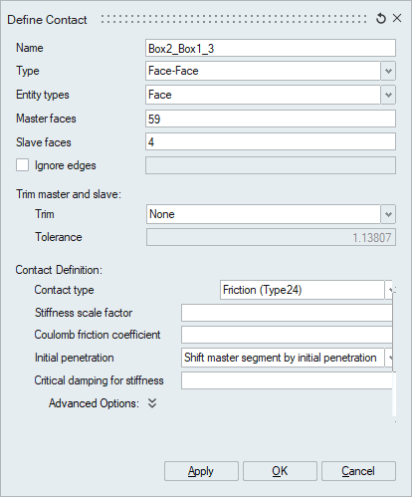Select the Slave faces field showing 4
Screen dimensions: 412x497
coord(271,141)
